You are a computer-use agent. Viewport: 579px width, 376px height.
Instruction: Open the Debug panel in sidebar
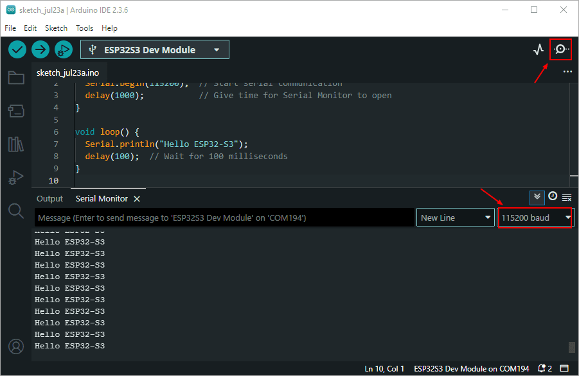tap(16, 177)
